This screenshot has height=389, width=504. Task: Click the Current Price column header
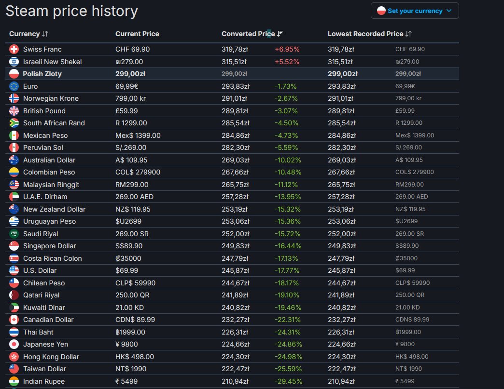point(137,34)
